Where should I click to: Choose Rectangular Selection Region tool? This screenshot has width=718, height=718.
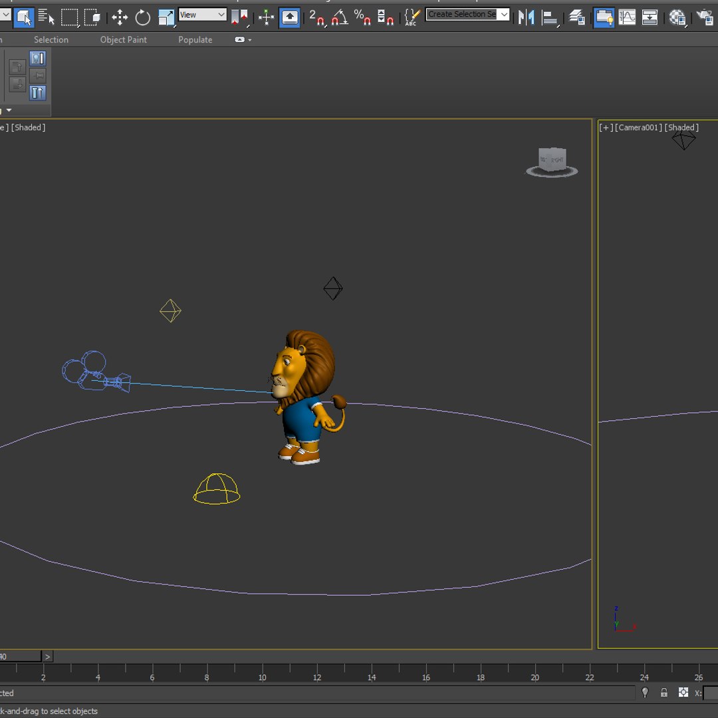click(70, 17)
